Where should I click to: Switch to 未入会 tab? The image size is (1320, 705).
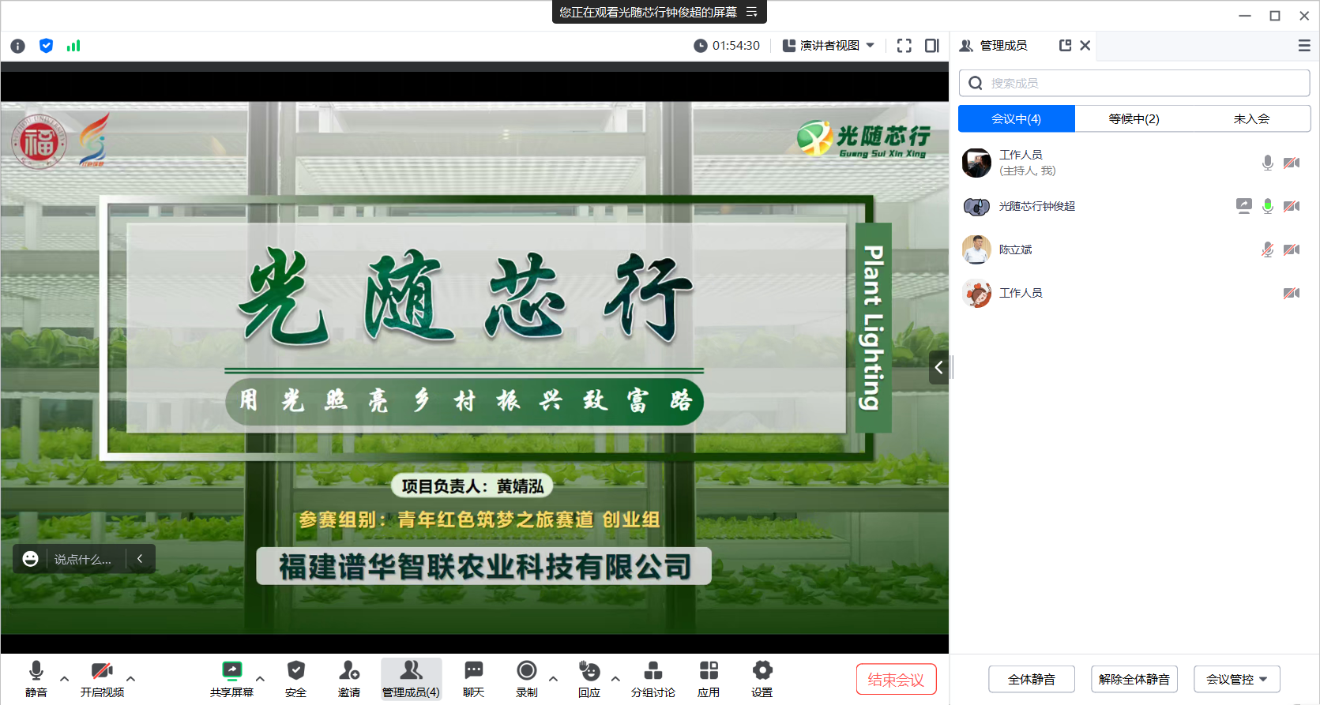pos(1251,118)
